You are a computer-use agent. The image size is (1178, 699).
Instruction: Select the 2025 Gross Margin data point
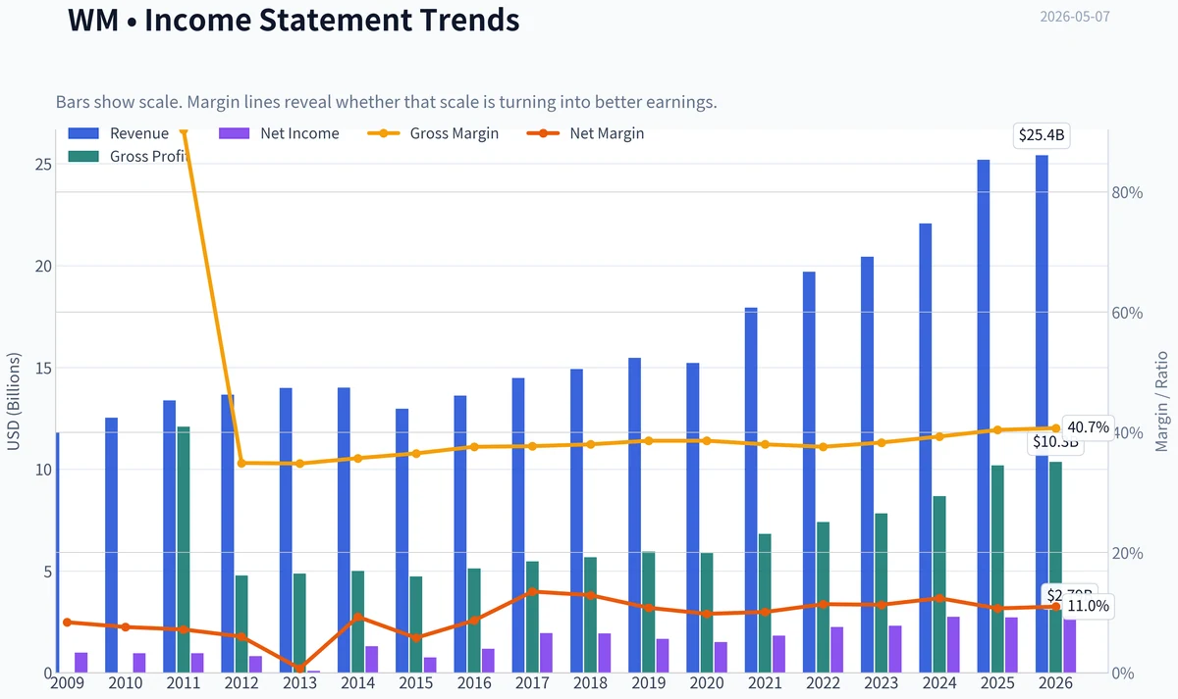coord(997,429)
